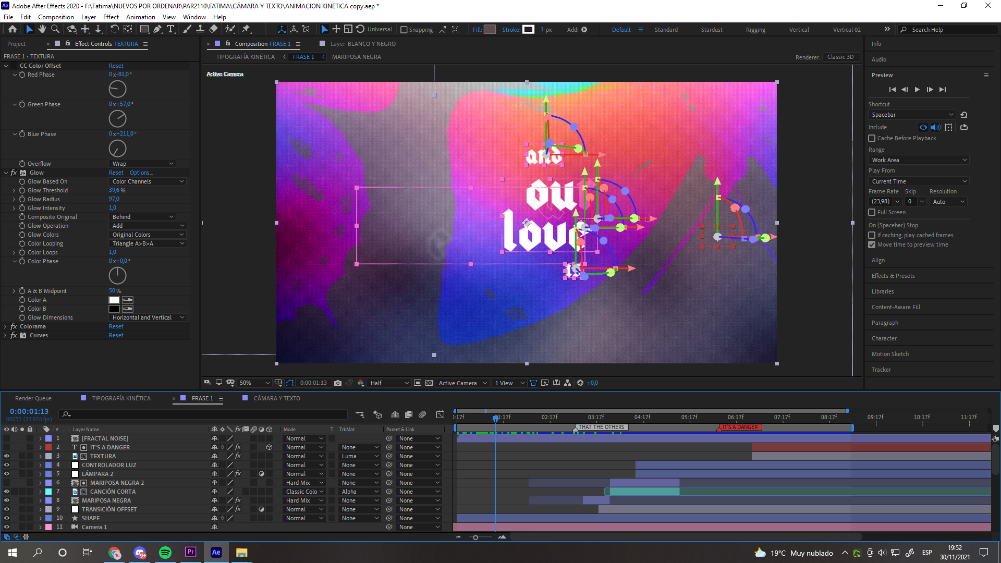This screenshot has width=1001, height=563.
Task: Switch to CÁMARA Y TEXTO timeline tab
Action: coord(276,398)
